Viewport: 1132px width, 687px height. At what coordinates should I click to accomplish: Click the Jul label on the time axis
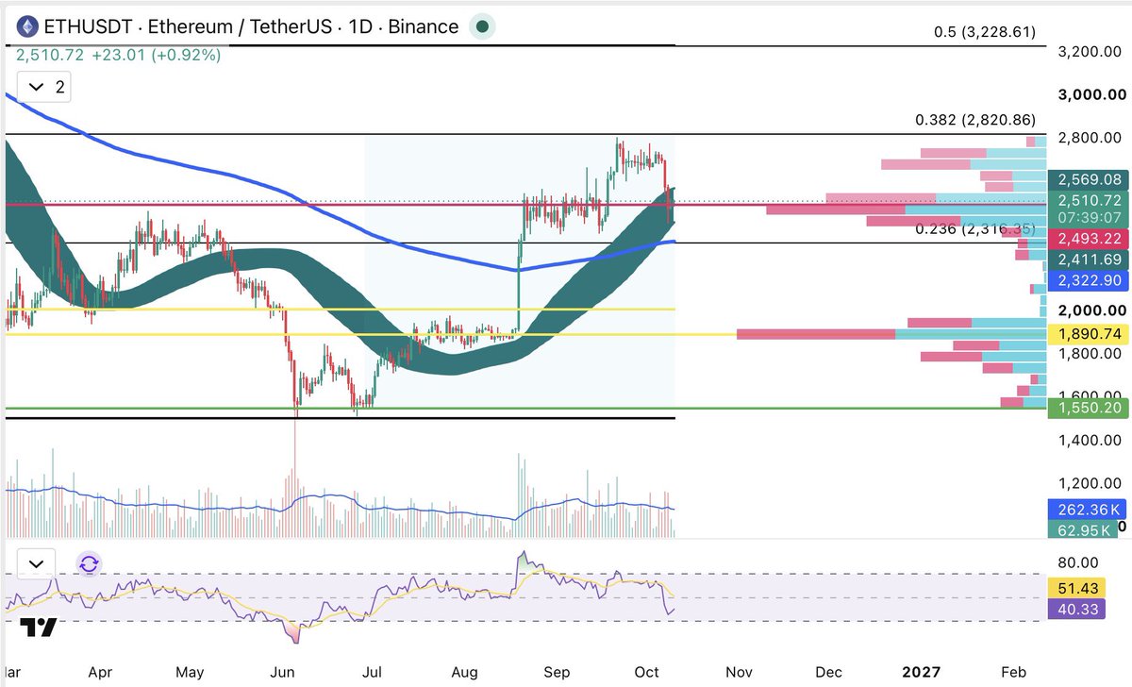[373, 672]
